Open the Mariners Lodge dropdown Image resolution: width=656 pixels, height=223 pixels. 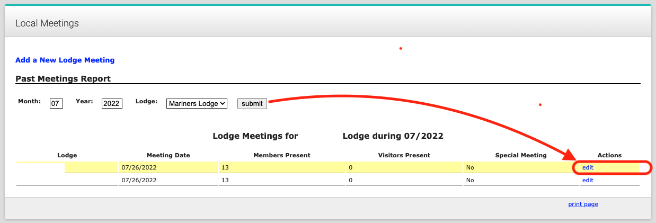point(197,104)
